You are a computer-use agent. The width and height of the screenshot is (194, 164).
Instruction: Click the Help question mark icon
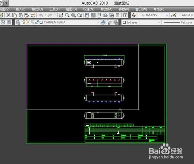pos(125,15)
